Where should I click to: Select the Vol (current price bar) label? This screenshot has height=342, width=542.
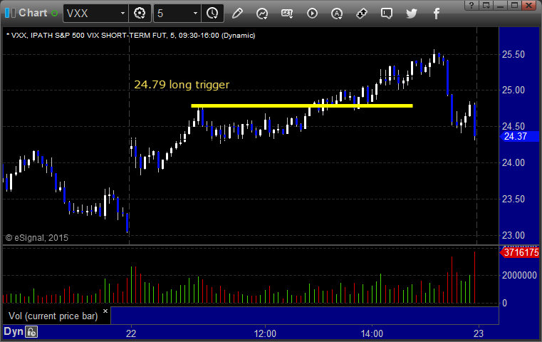click(x=53, y=316)
